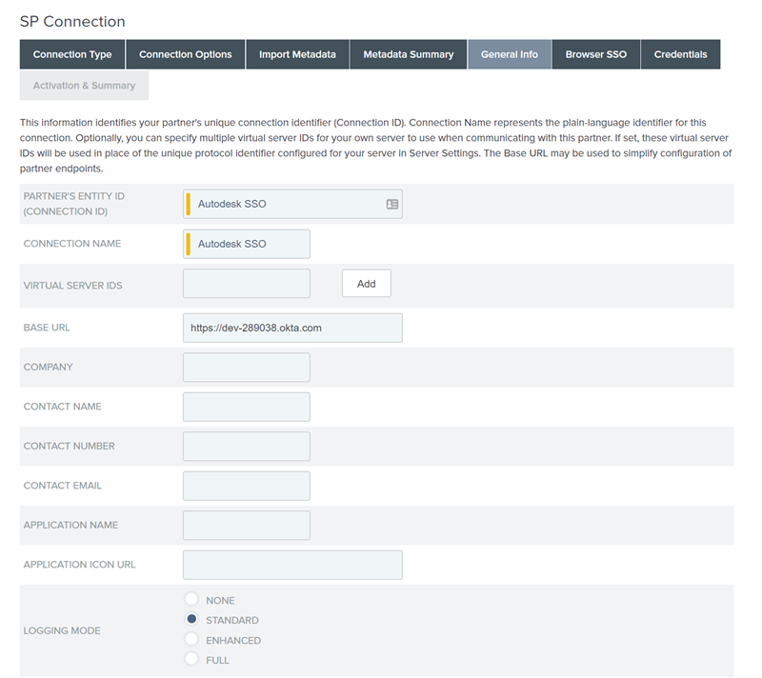Click the Virtual Server IDs input field
This screenshot has height=678, width=762.
click(246, 283)
